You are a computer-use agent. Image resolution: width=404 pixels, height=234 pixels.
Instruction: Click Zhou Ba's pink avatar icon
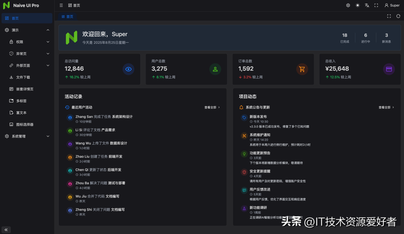point(70,184)
